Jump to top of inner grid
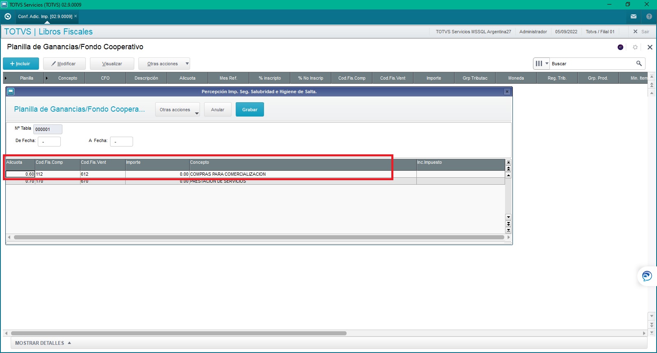The height and width of the screenshot is (353, 657). [x=508, y=162]
